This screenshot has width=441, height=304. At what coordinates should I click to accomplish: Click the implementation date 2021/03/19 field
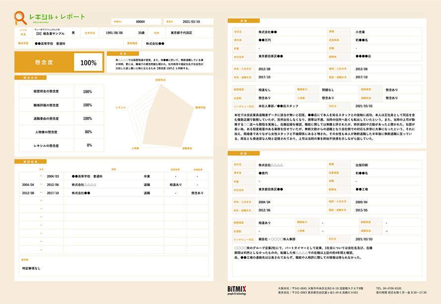(191, 22)
